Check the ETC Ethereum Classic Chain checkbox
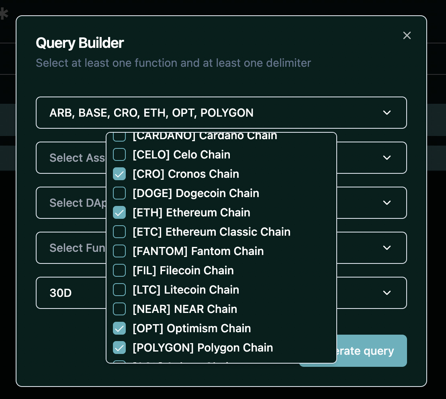The height and width of the screenshot is (399, 446). tap(119, 232)
